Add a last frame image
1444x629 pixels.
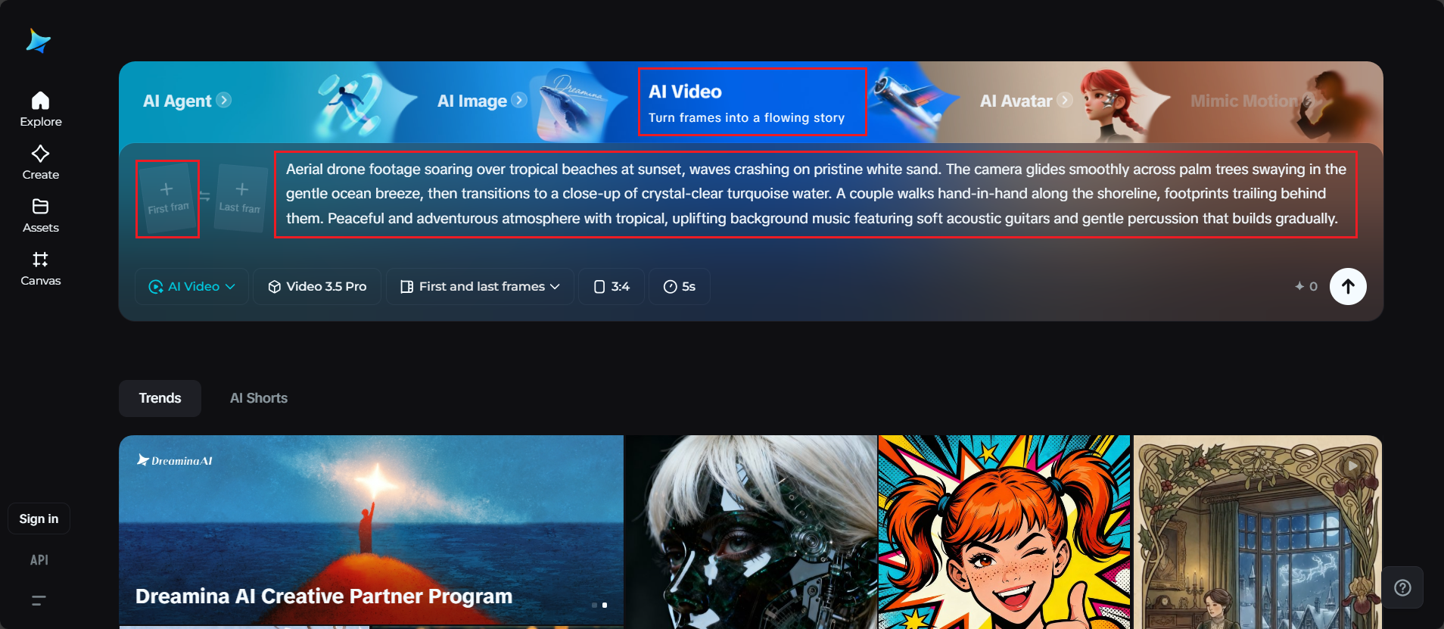point(241,198)
